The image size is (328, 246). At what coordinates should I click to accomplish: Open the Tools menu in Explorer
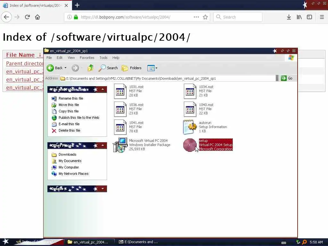click(x=103, y=58)
